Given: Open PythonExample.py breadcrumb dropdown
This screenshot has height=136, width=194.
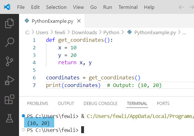Looking at the screenshot, I should point(155,33).
